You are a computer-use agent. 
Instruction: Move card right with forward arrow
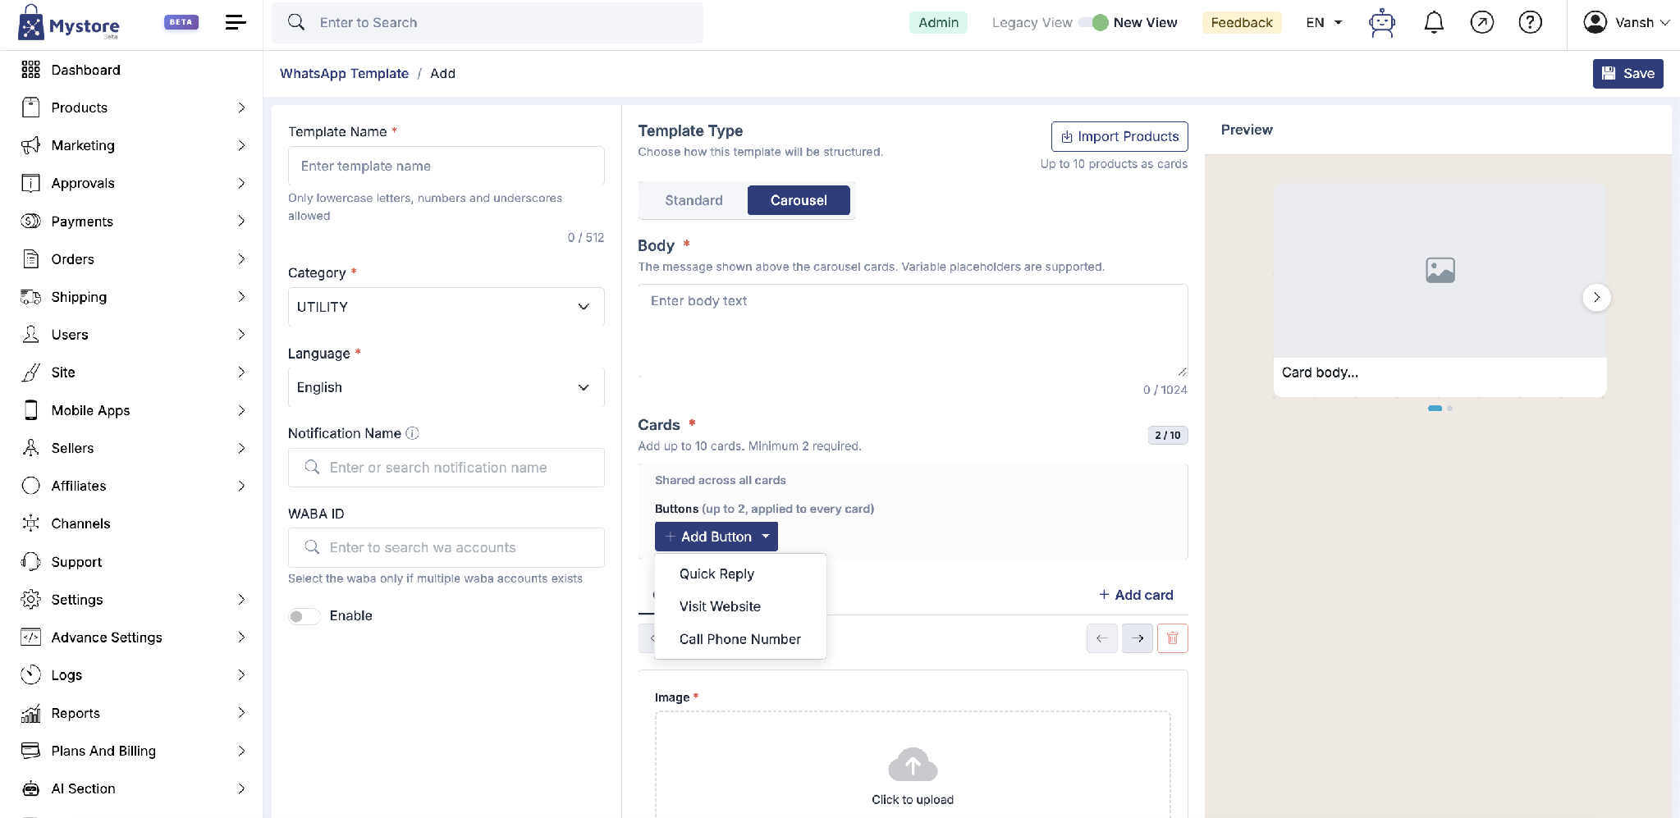(1137, 637)
